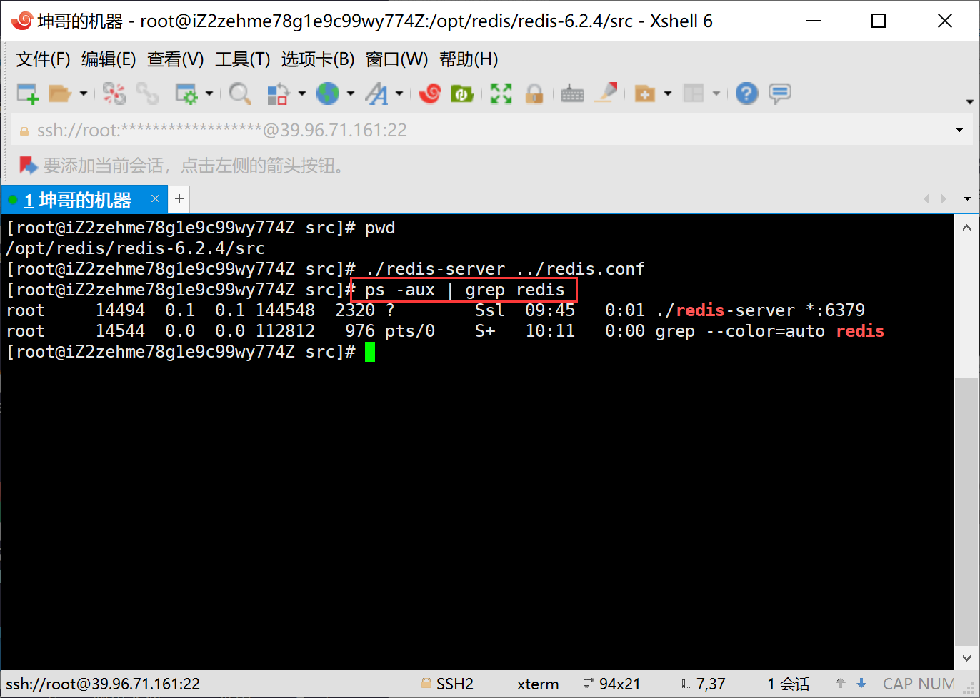Viewport: 980px width, 698px height.
Task: Add a new tab with plus button
Action: click(x=179, y=198)
